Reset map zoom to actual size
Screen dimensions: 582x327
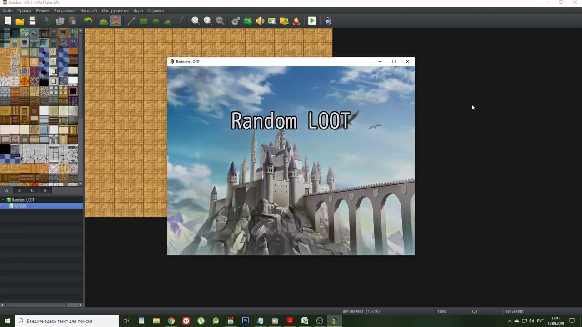point(220,20)
